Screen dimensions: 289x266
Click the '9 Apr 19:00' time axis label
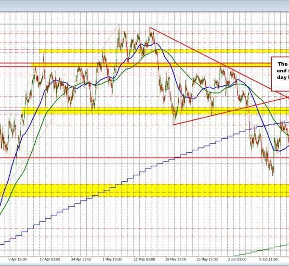(18, 259)
